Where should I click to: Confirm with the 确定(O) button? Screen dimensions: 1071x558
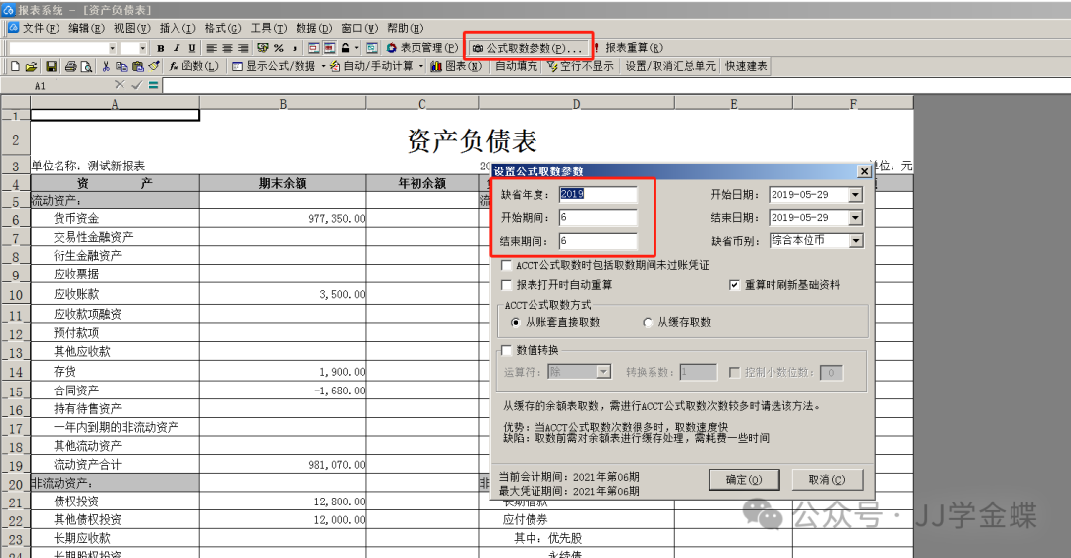744,480
